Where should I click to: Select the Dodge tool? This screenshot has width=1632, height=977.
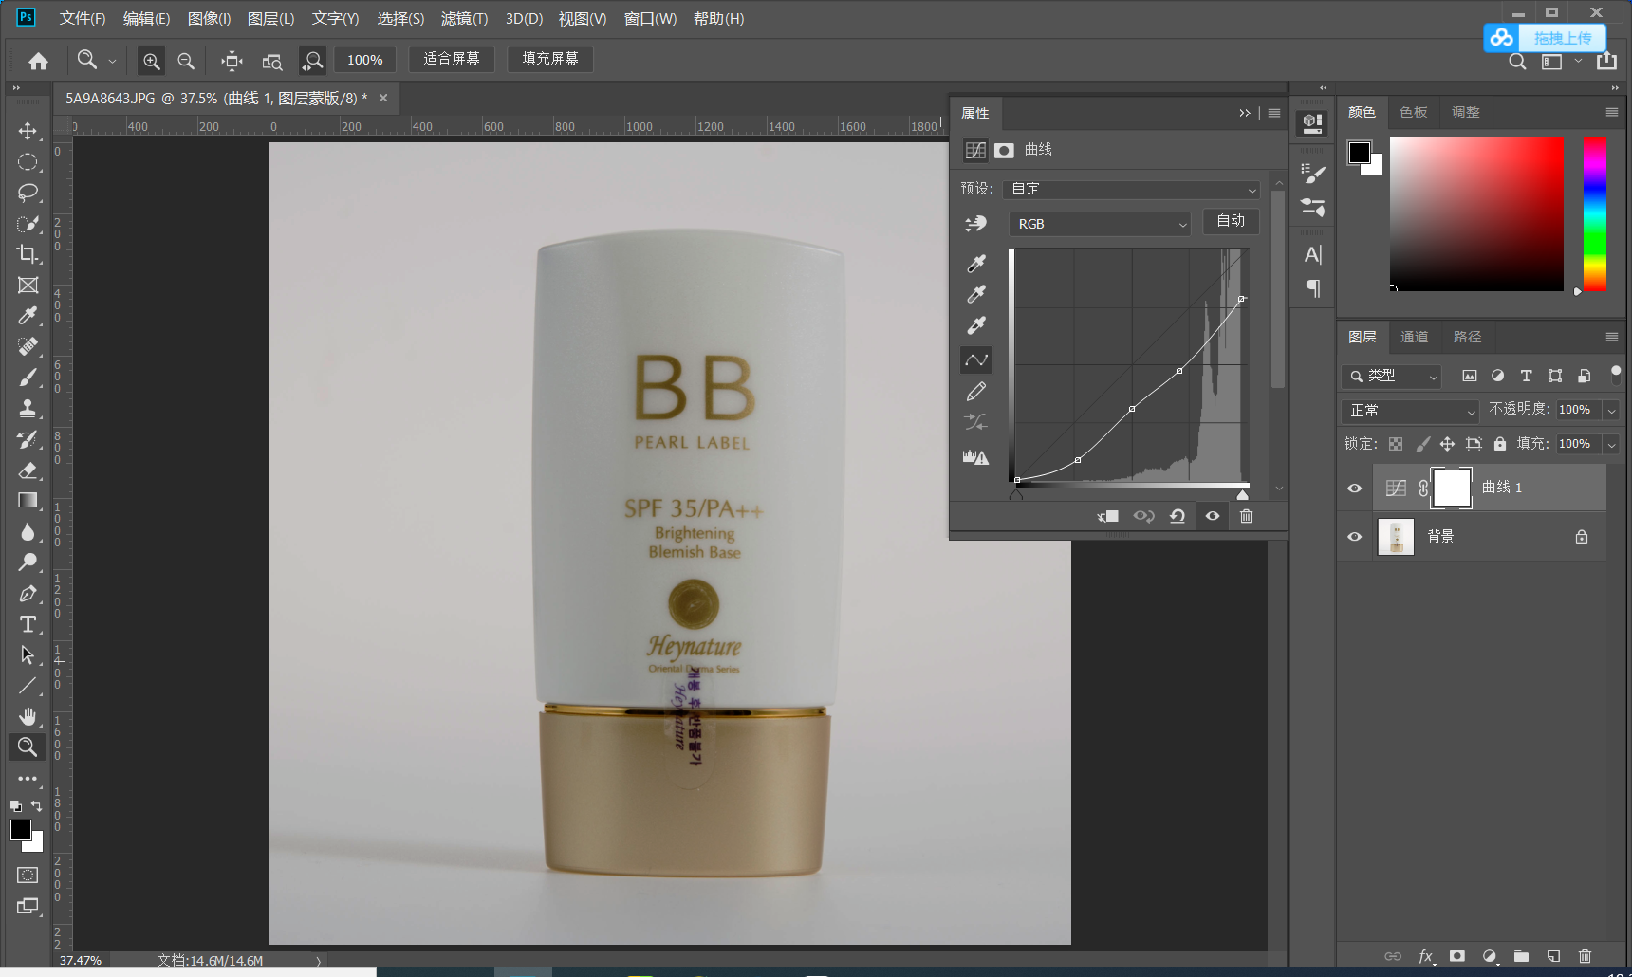[x=28, y=562]
